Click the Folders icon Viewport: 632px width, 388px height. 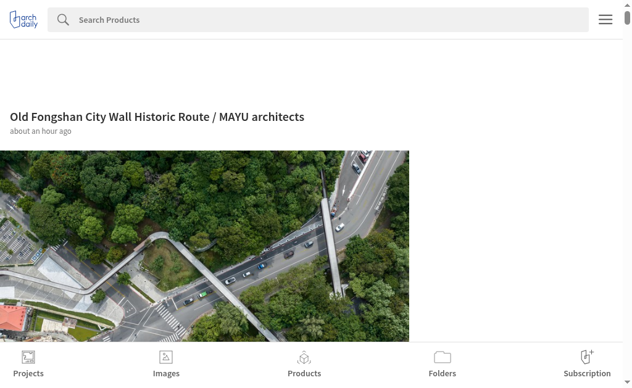442,357
